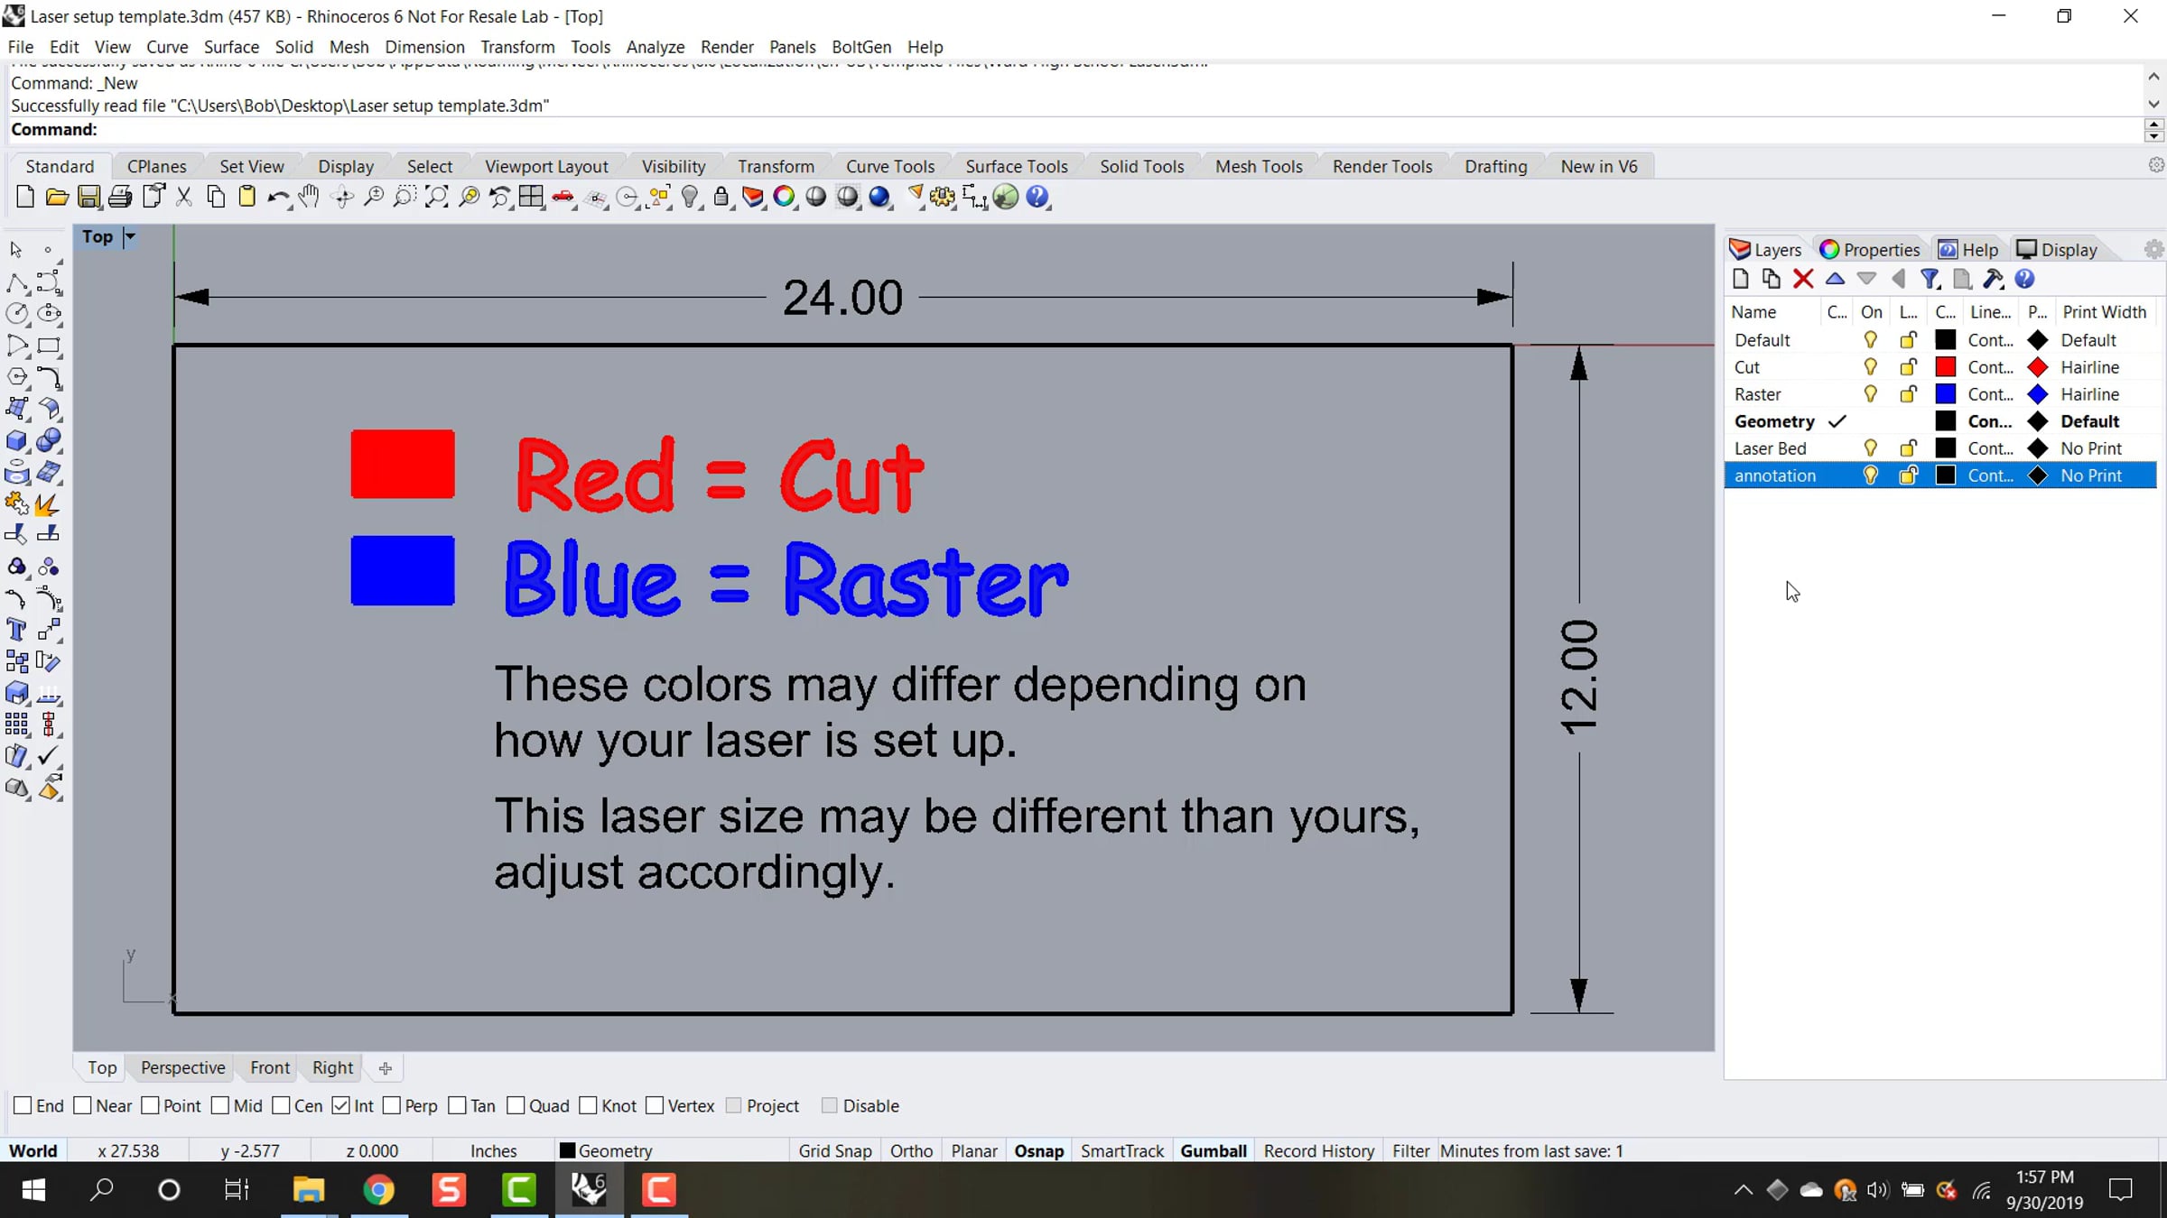This screenshot has height=1218, width=2167.
Task: Open the BoltGen menu
Action: coord(861,47)
